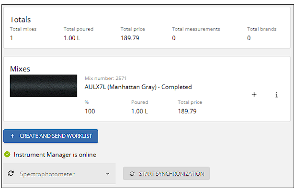Click the green online status check icon
This screenshot has width=295, height=190.
[7, 154]
